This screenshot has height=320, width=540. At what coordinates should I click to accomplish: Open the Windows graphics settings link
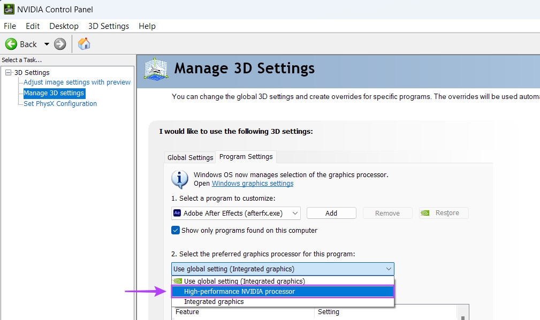(253, 183)
